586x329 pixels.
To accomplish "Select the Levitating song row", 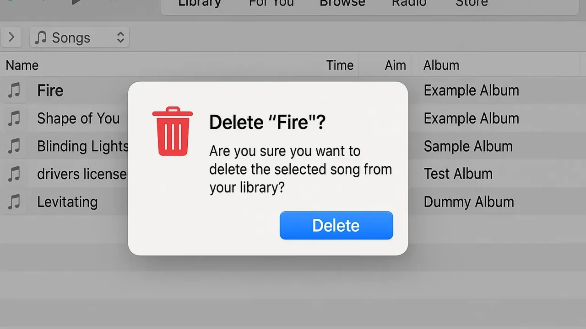I will 293,202.
